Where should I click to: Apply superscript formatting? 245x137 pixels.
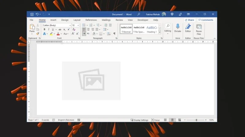(69, 29)
